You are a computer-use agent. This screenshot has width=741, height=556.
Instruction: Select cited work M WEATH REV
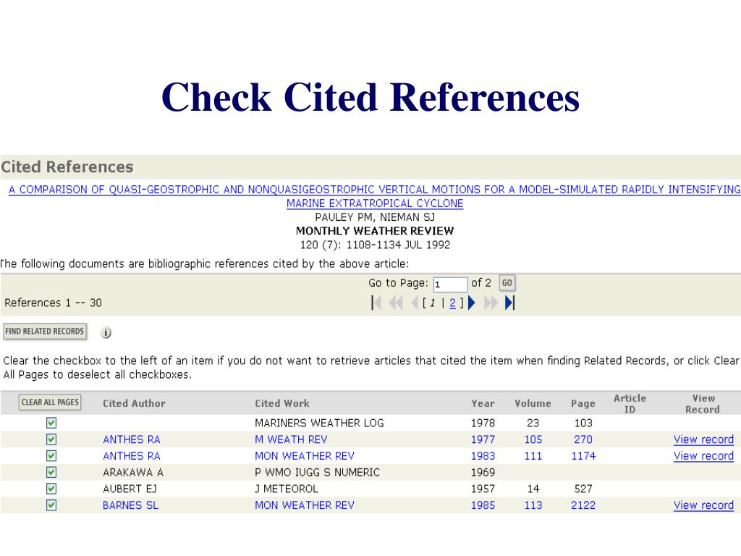[x=291, y=439]
